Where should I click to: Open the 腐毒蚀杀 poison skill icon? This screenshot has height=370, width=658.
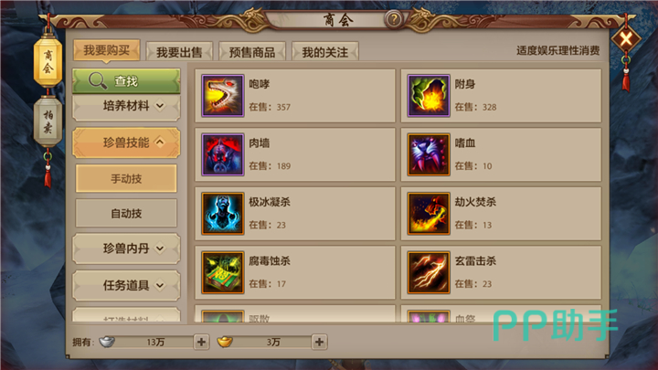coord(222,272)
